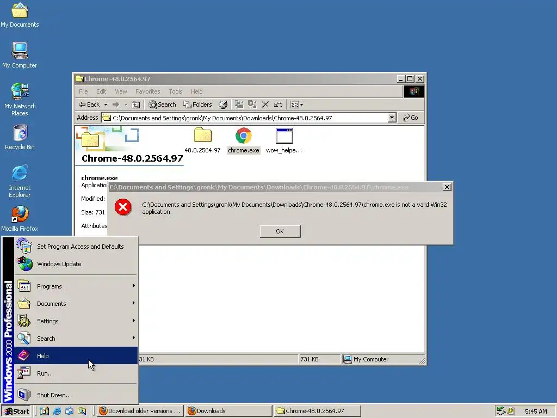
Task: Open the Recycle Bin desktop icon
Action: pos(20,137)
